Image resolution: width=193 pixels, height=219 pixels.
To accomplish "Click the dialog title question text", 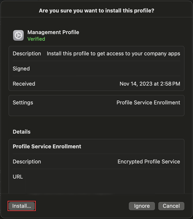I will (96, 11).
